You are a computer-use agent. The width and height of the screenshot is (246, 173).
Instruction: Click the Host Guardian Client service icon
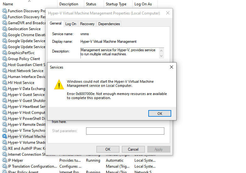point(5,64)
